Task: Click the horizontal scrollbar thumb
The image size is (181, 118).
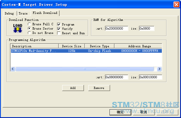Action: pos(85,69)
